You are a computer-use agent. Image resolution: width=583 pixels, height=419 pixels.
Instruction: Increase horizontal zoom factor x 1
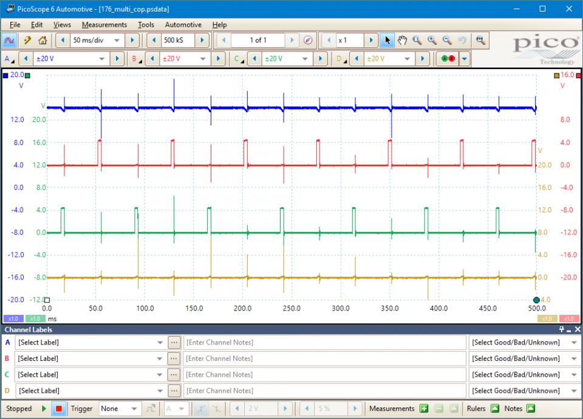[370, 40]
